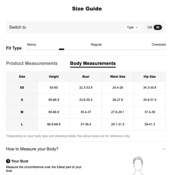
Task: Click the Regular fit label
Action: point(96,45)
